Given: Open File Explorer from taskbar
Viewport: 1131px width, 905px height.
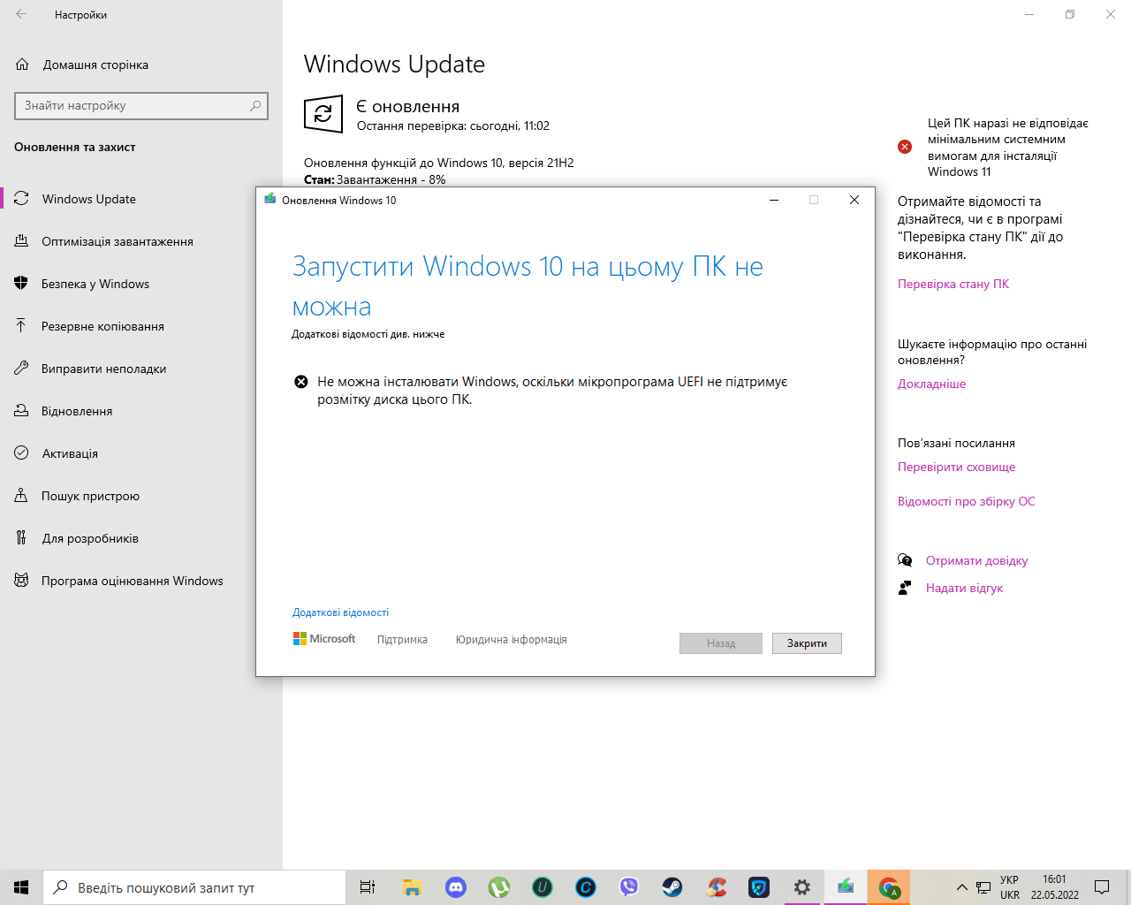Looking at the screenshot, I should (412, 887).
